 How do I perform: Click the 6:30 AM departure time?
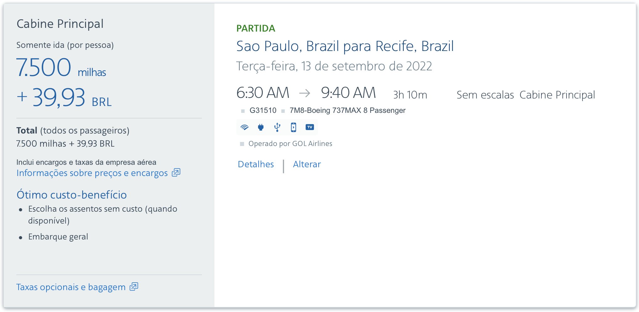263,93
